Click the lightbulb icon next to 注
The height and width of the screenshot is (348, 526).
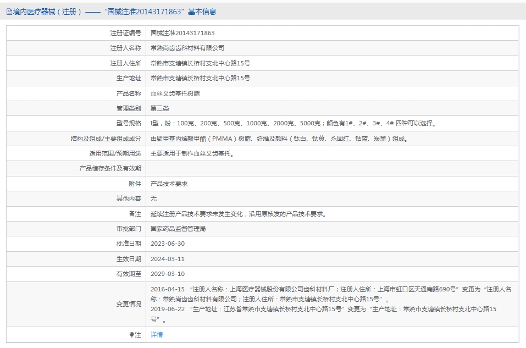[131, 335]
